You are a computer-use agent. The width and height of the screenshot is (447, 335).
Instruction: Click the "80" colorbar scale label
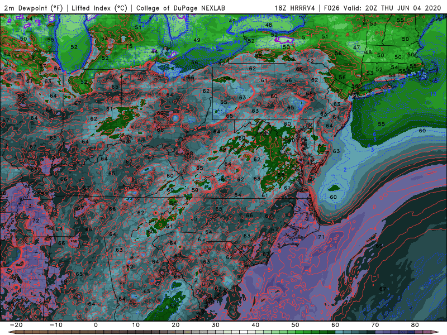(415, 325)
